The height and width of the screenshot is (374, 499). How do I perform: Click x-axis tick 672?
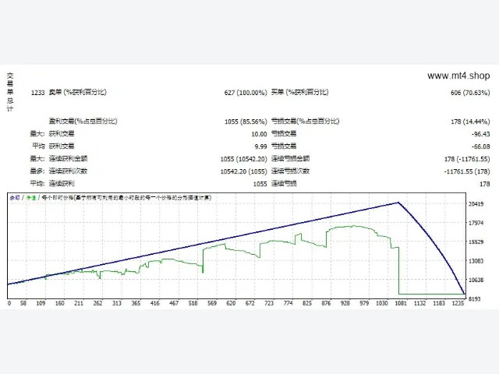click(x=249, y=303)
